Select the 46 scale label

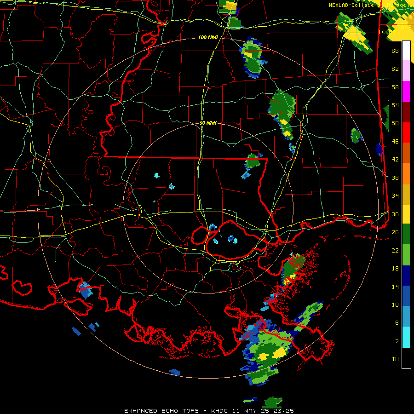pyautogui.click(x=395, y=141)
